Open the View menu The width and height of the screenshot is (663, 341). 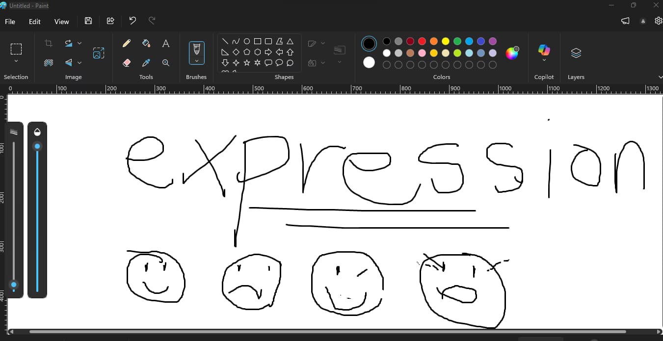click(61, 22)
